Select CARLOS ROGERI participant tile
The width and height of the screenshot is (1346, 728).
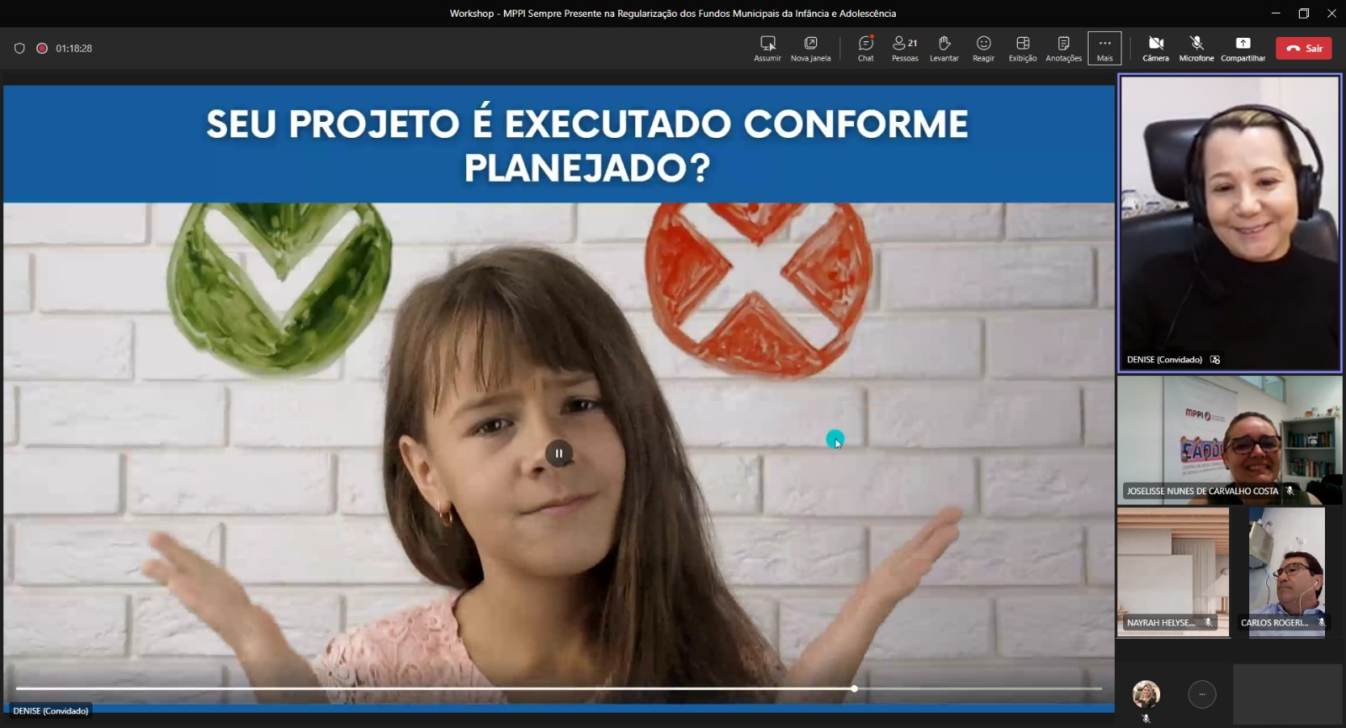coord(1286,572)
